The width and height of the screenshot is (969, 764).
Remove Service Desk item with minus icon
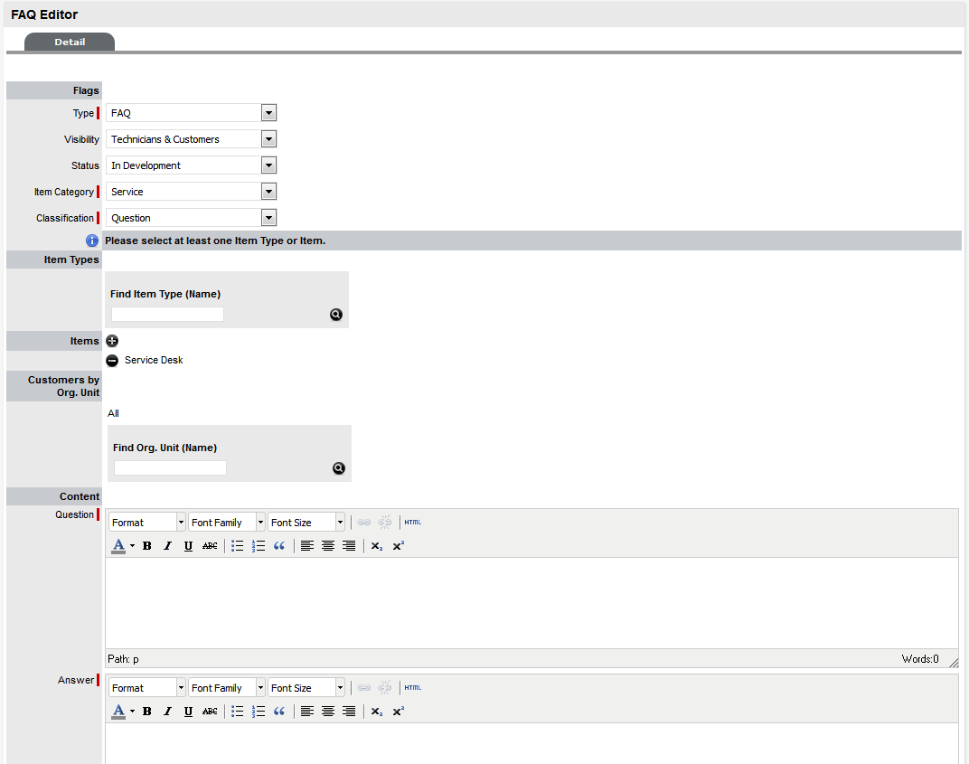[x=112, y=361]
